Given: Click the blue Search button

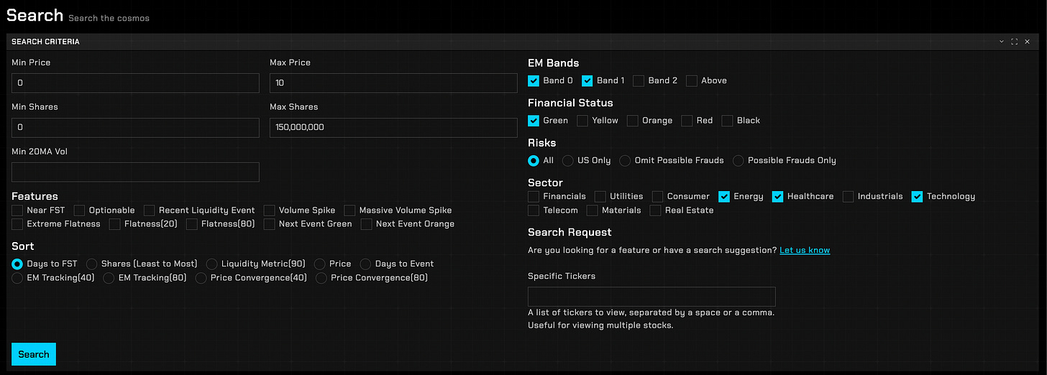Looking at the screenshot, I should pos(34,354).
